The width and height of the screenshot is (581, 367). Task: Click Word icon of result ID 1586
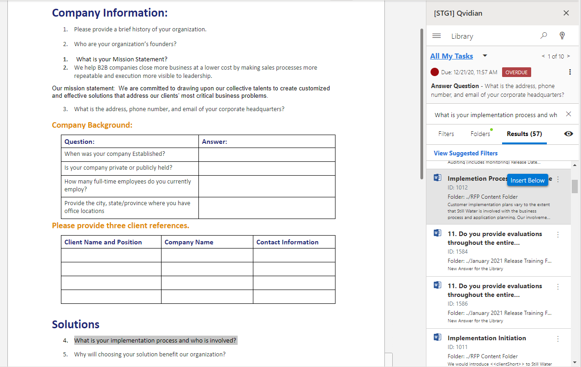437,285
